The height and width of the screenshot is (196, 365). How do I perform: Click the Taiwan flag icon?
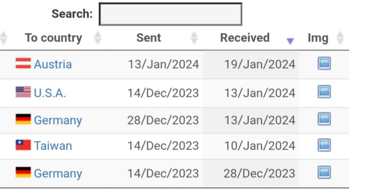(23, 145)
